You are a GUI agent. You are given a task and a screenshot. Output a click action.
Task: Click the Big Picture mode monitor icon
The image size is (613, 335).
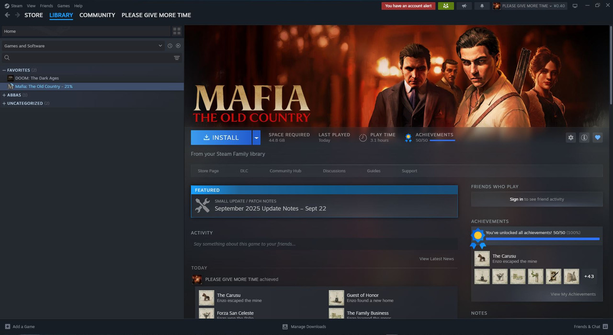(575, 6)
